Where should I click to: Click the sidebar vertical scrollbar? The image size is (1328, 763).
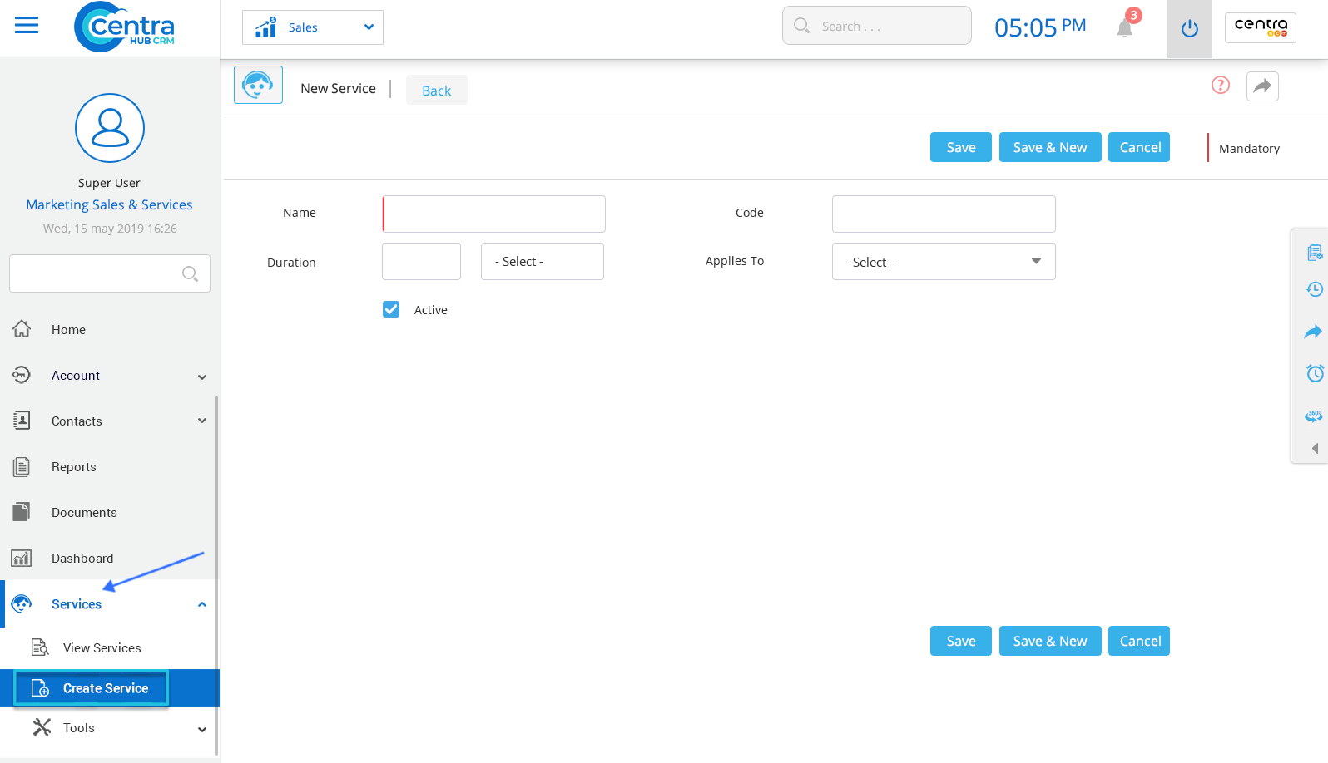click(x=216, y=573)
